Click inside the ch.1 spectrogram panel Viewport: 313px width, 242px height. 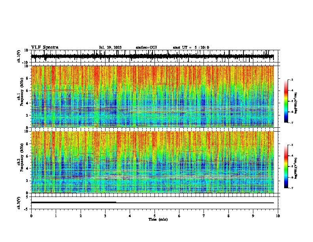(152, 96)
